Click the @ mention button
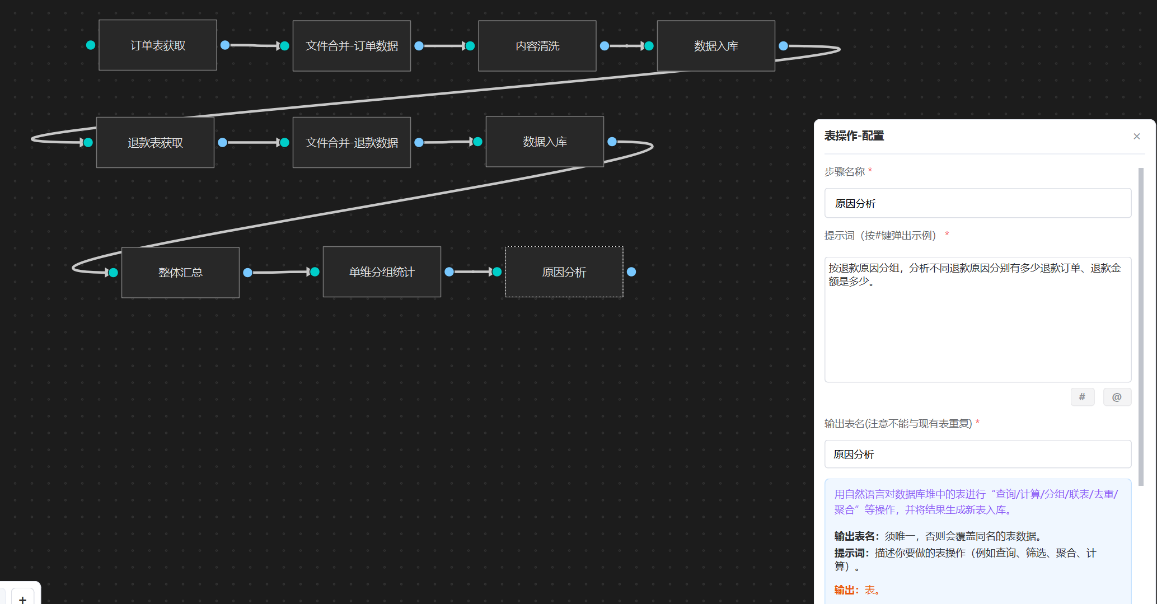Screen dimensions: 1157x604 coord(1117,397)
